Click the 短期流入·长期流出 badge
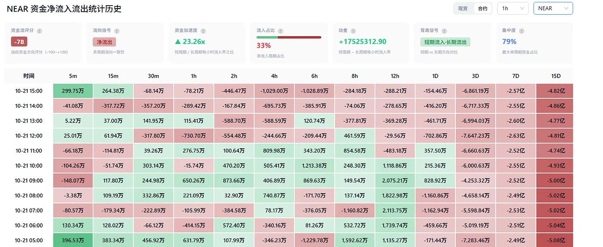Screen dimensions: 603x247 coord(445,42)
